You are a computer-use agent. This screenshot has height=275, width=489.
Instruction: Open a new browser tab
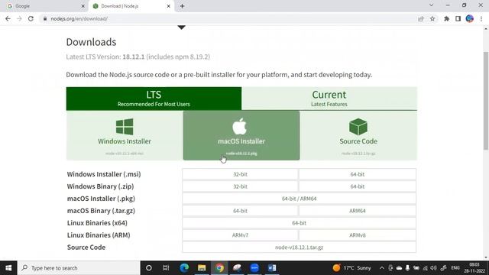[182, 6]
